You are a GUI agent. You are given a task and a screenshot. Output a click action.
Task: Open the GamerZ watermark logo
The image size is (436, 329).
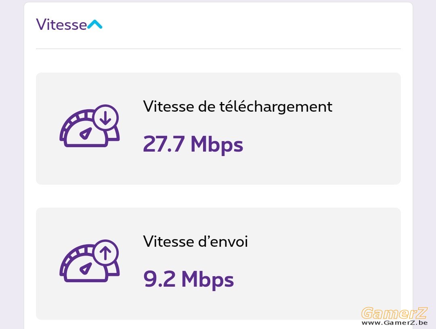coord(394,313)
